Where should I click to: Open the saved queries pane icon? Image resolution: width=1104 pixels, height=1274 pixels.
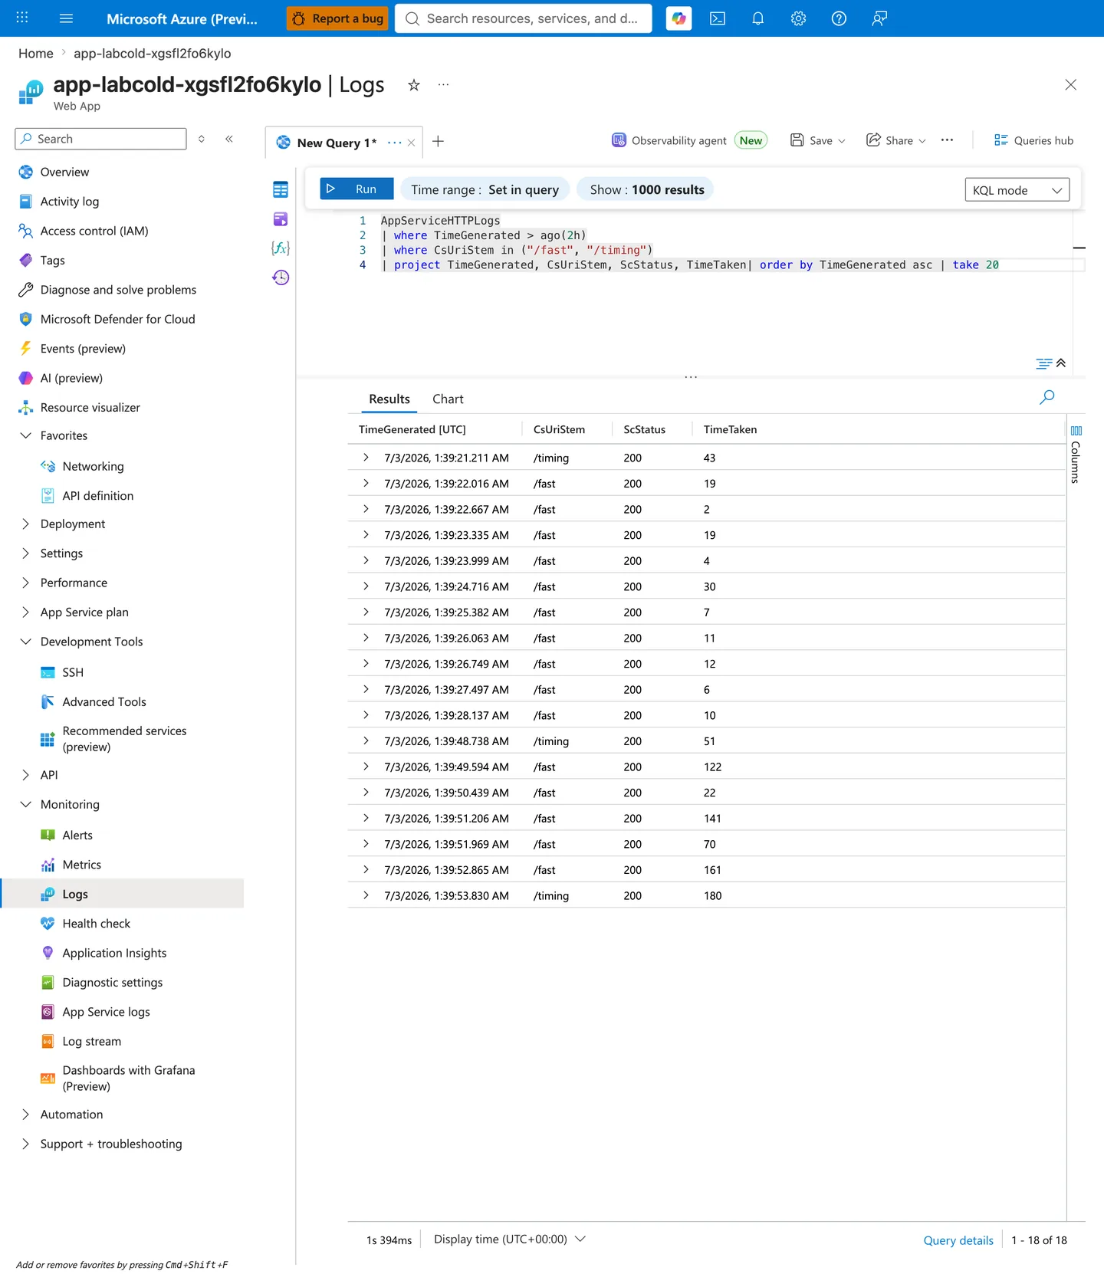281,219
